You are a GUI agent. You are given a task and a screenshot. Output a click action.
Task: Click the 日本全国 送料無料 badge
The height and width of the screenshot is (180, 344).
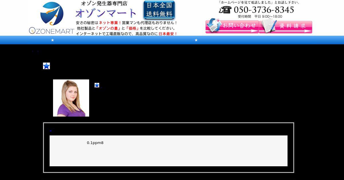click(159, 10)
